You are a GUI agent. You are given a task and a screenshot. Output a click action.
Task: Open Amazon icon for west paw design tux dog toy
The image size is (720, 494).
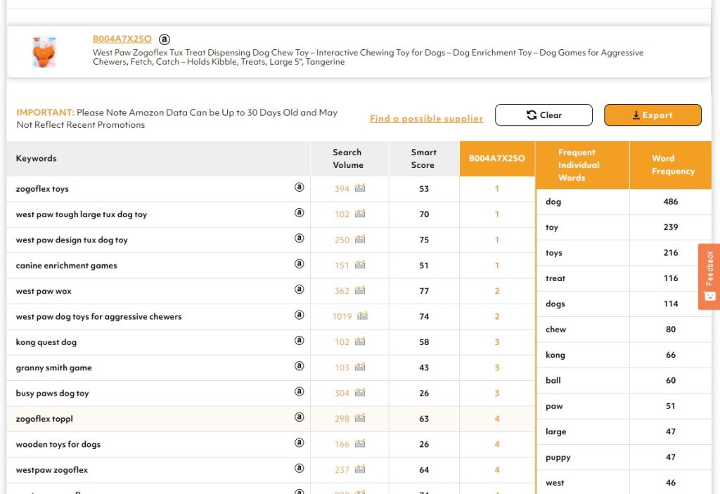coord(299,238)
